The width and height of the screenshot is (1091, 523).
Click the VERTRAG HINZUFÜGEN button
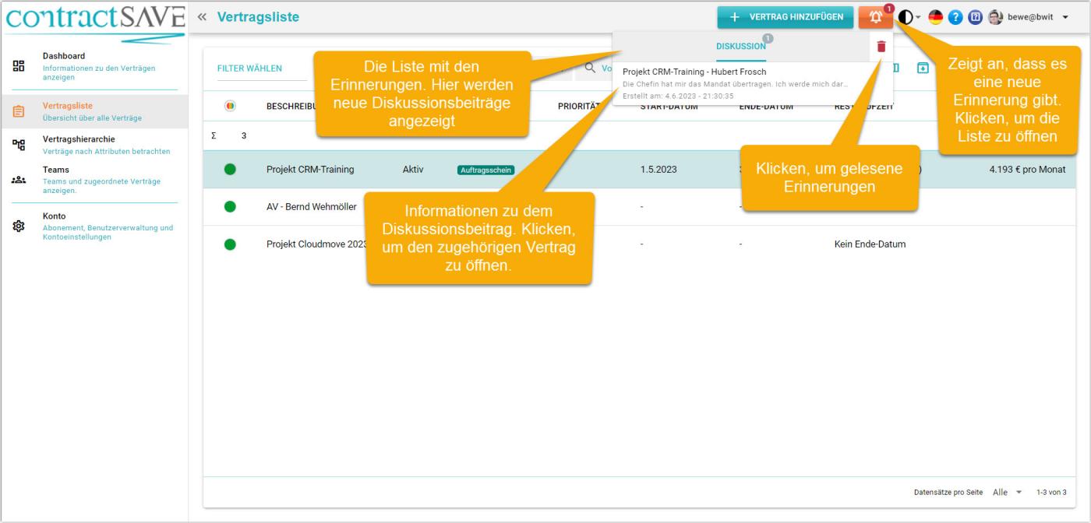click(x=785, y=17)
